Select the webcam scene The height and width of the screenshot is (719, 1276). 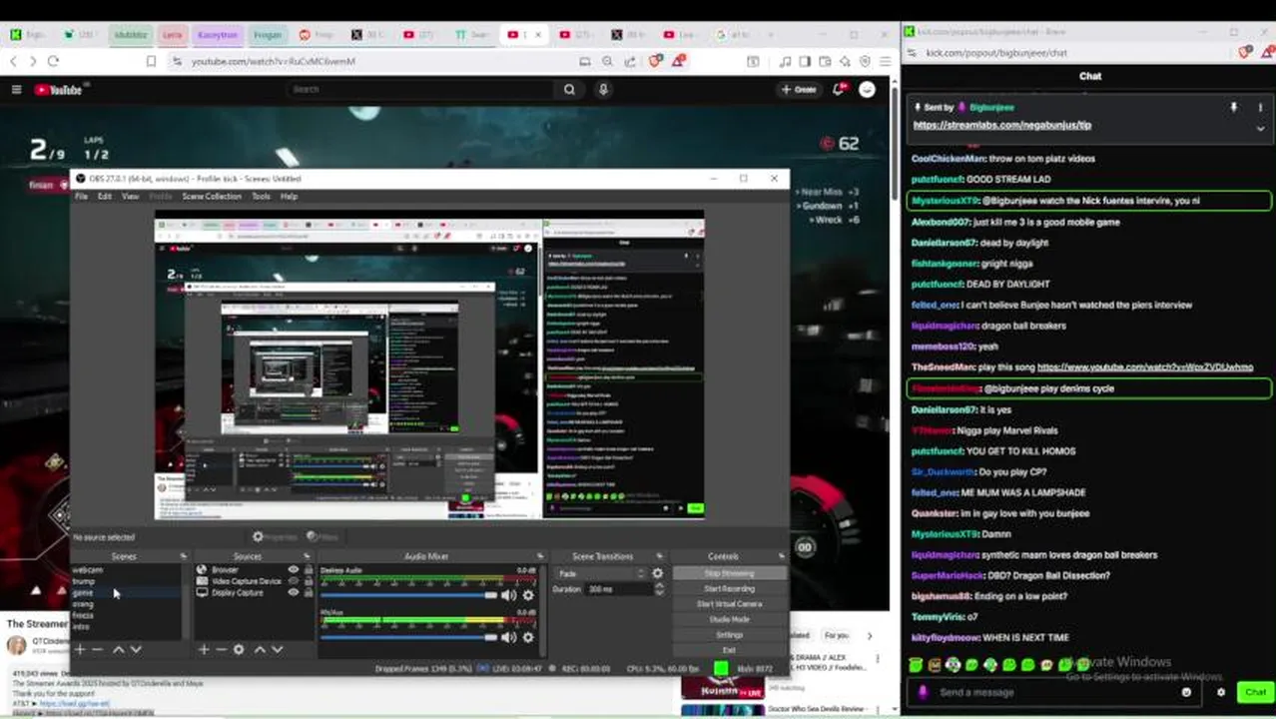click(x=88, y=570)
